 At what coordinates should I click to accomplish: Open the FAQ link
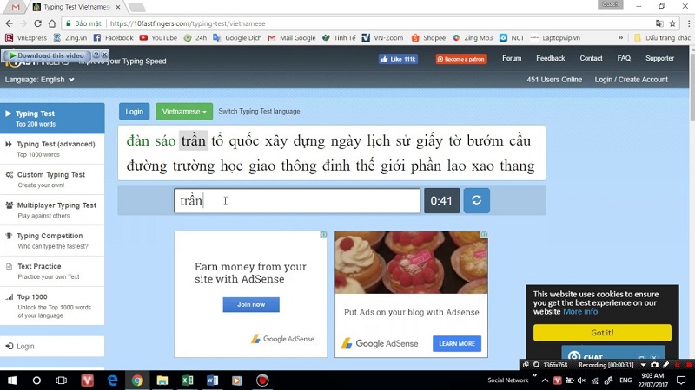pos(624,58)
